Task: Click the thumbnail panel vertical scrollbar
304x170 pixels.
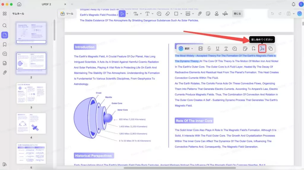Action: click(55, 30)
